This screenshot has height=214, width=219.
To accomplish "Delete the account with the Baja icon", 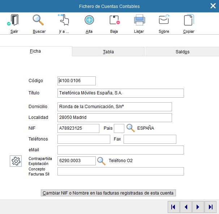I will tap(114, 21).
